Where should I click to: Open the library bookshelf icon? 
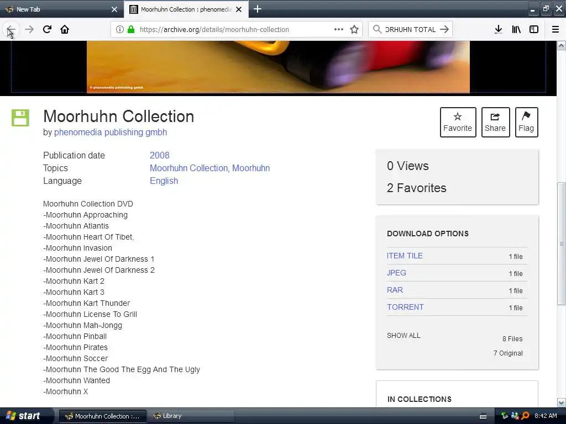(x=516, y=30)
